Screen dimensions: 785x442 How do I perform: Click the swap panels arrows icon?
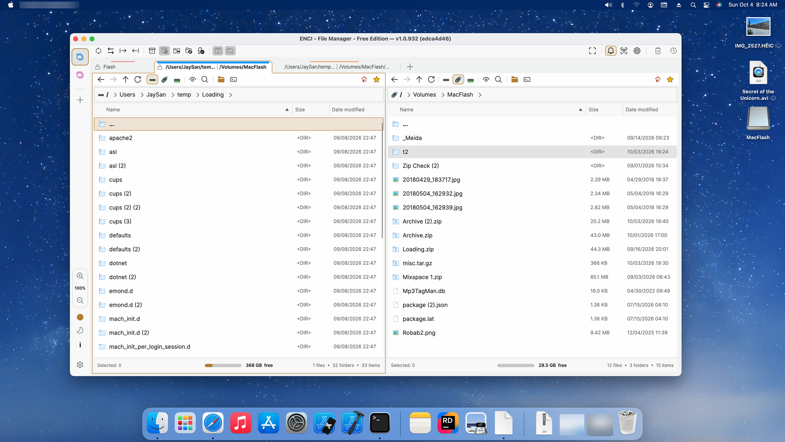[x=111, y=51]
